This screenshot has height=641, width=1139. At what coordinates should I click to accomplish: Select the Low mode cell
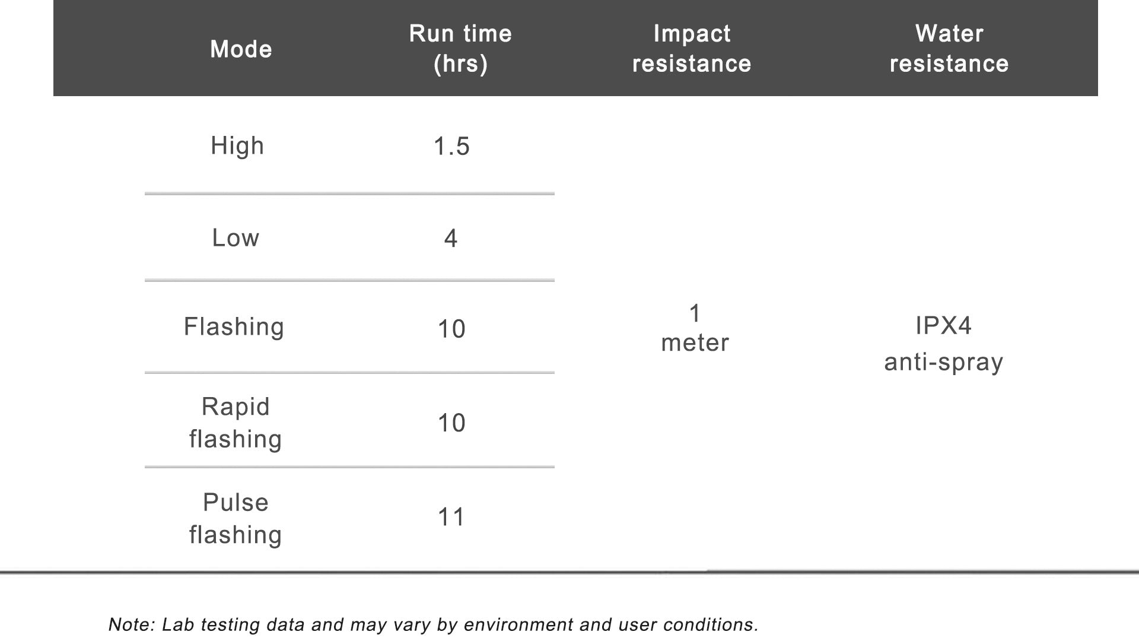236,238
